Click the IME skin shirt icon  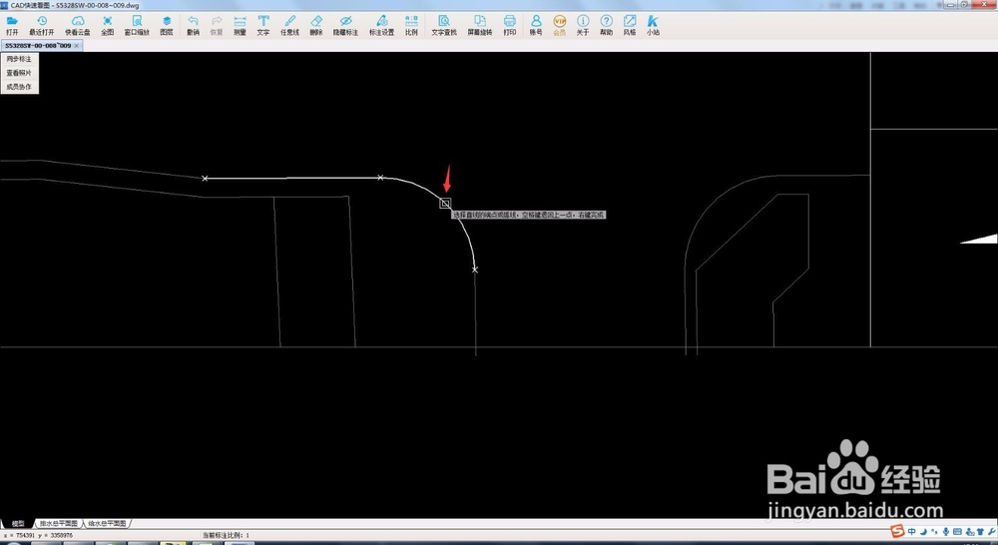point(981,532)
